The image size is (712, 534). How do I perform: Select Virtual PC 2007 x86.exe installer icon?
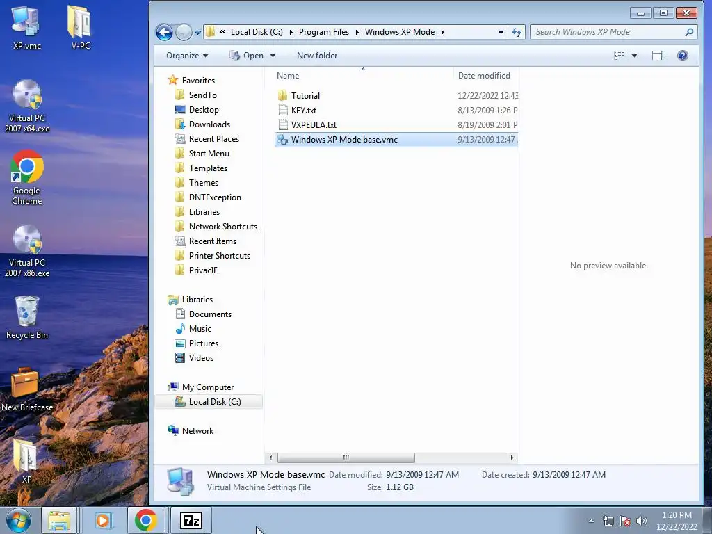point(27,250)
